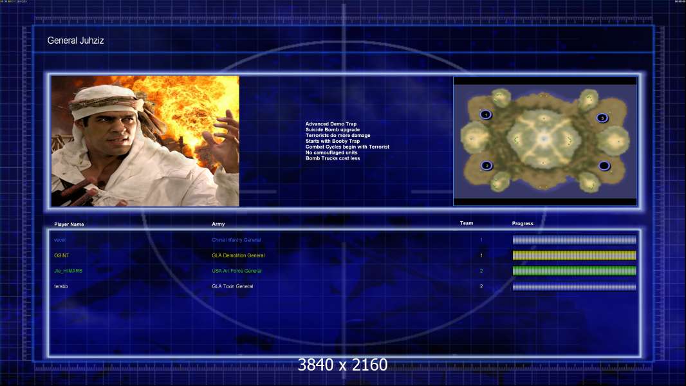This screenshot has height=386, width=686.
Task: Click start position marker 3 on the map
Action: [602, 118]
